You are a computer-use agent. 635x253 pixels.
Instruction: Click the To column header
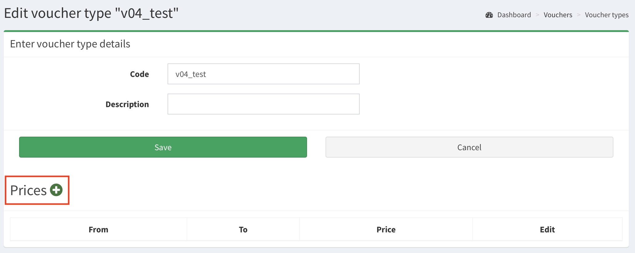[x=243, y=230]
